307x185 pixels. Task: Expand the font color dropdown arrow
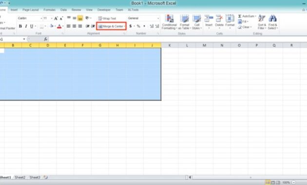click(x=63, y=26)
